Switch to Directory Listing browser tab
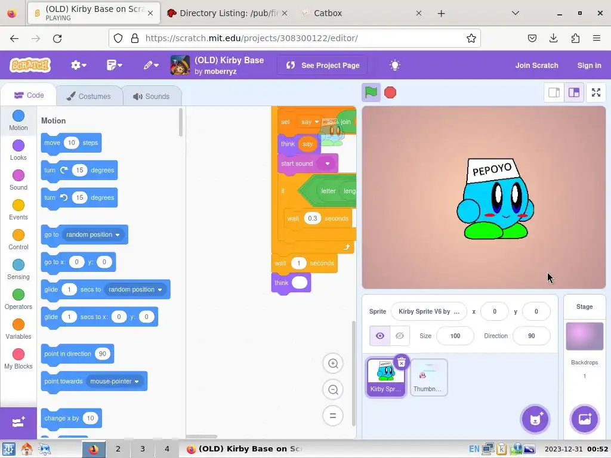This screenshot has width=611, height=458. [228, 13]
